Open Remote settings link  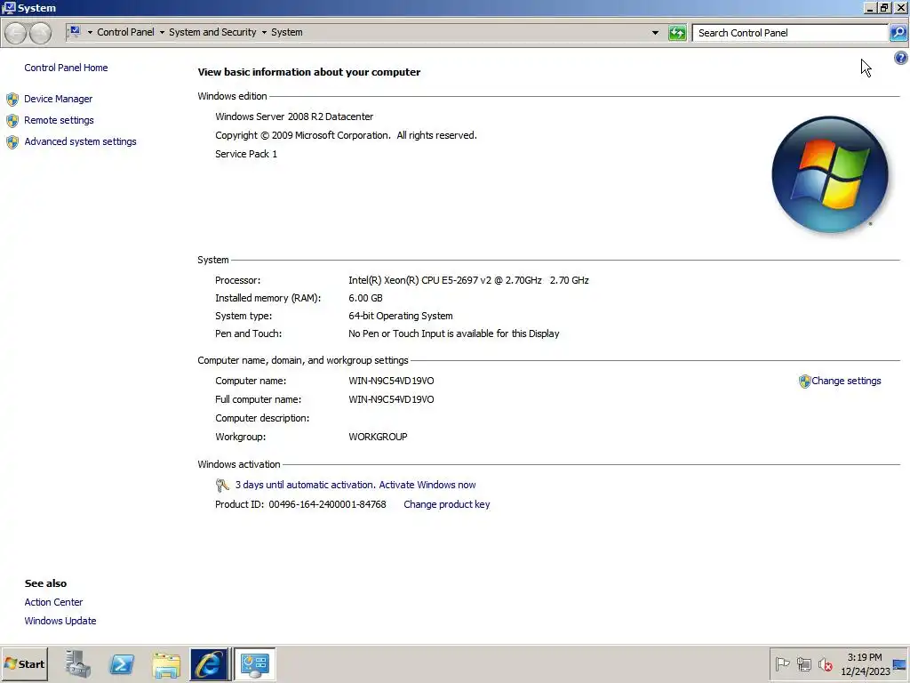pos(59,121)
